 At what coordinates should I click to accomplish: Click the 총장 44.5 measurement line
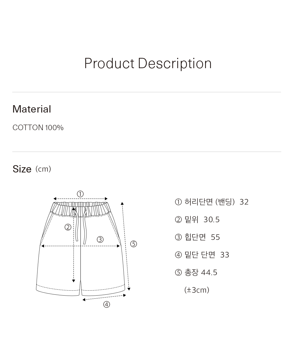(196, 272)
